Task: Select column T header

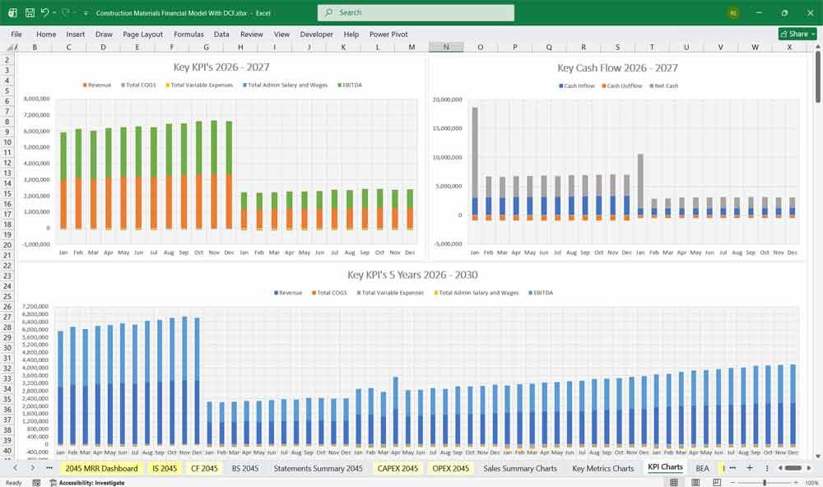Action: (x=652, y=47)
